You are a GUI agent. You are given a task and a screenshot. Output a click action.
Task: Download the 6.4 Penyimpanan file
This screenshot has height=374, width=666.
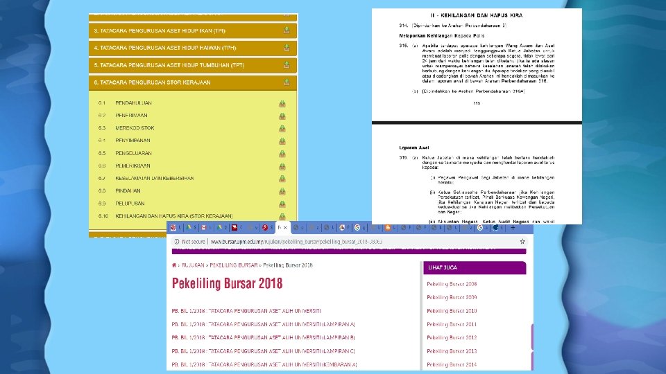282,141
